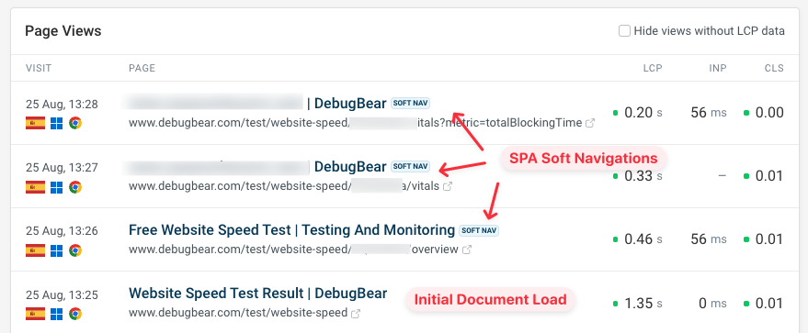This screenshot has height=333, width=808.
Task: Click Windows icon in 13:26 visit
Action: point(57,250)
